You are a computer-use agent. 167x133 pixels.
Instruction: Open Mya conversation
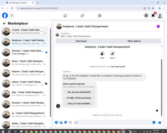[25, 94]
